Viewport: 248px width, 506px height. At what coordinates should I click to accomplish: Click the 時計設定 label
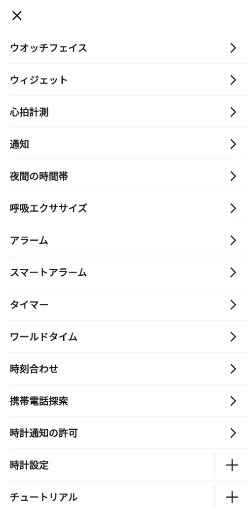[29, 465]
